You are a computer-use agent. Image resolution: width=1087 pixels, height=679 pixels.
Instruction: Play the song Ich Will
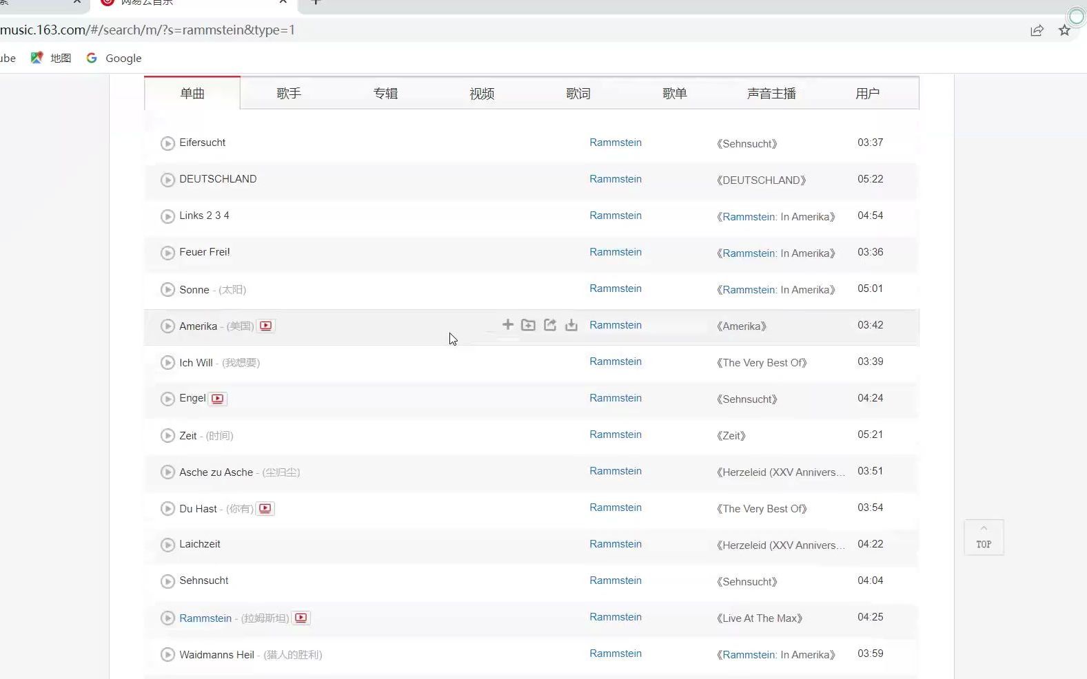coord(167,362)
